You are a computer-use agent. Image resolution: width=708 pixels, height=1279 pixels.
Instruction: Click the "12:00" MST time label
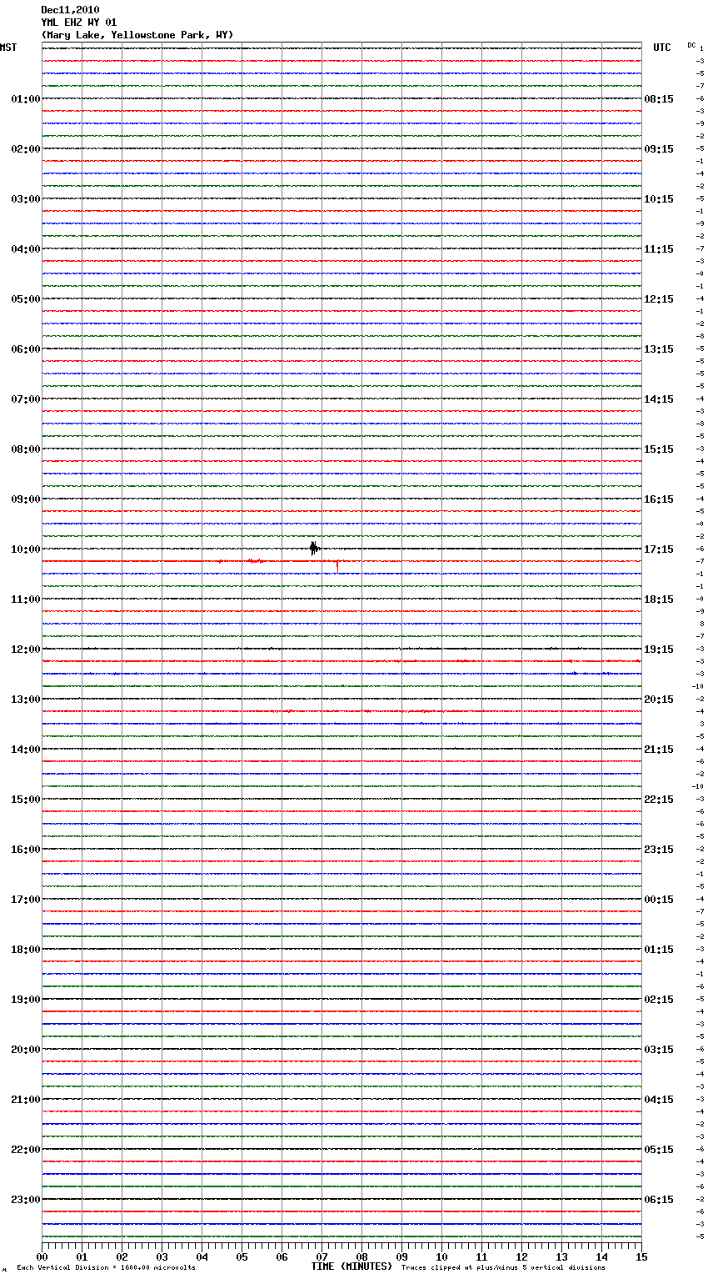25,650
